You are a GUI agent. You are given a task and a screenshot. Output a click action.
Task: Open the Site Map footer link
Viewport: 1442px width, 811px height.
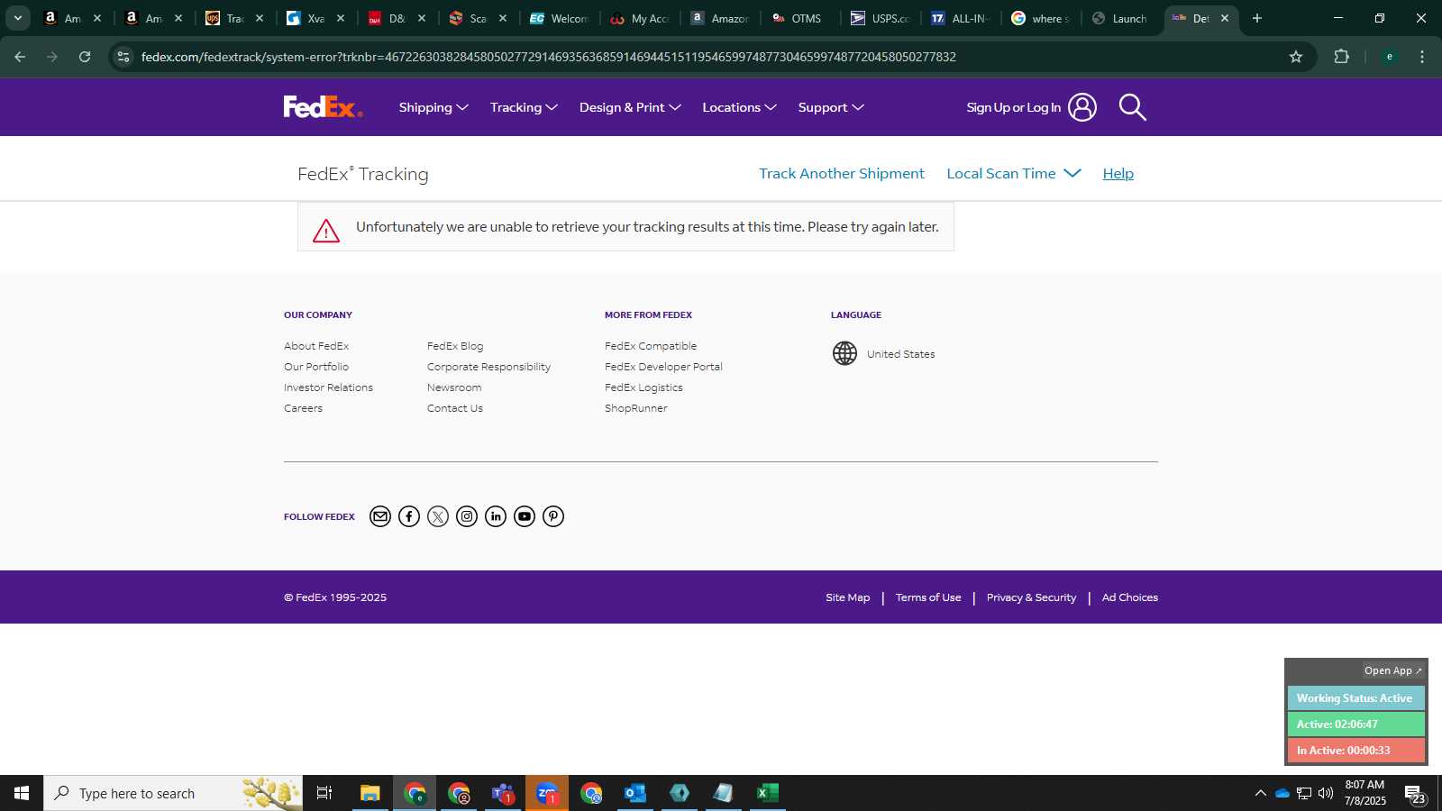tap(847, 597)
